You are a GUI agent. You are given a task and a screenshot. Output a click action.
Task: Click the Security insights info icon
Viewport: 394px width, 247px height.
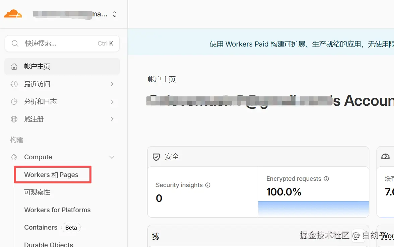tap(208, 185)
